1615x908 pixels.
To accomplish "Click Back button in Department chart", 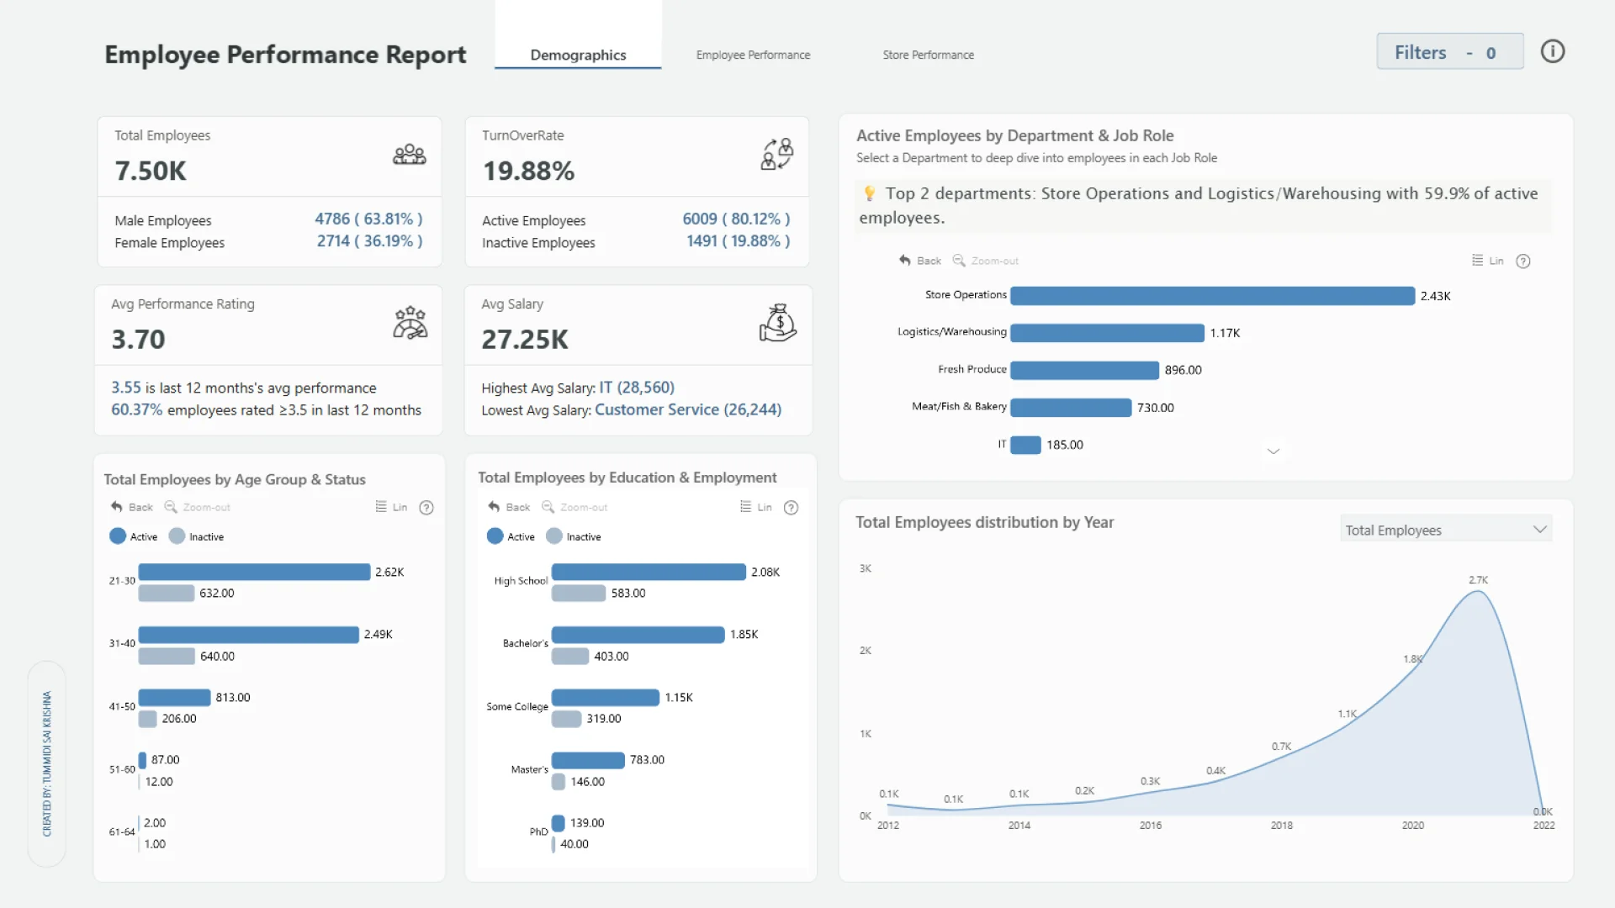I will click(x=920, y=261).
